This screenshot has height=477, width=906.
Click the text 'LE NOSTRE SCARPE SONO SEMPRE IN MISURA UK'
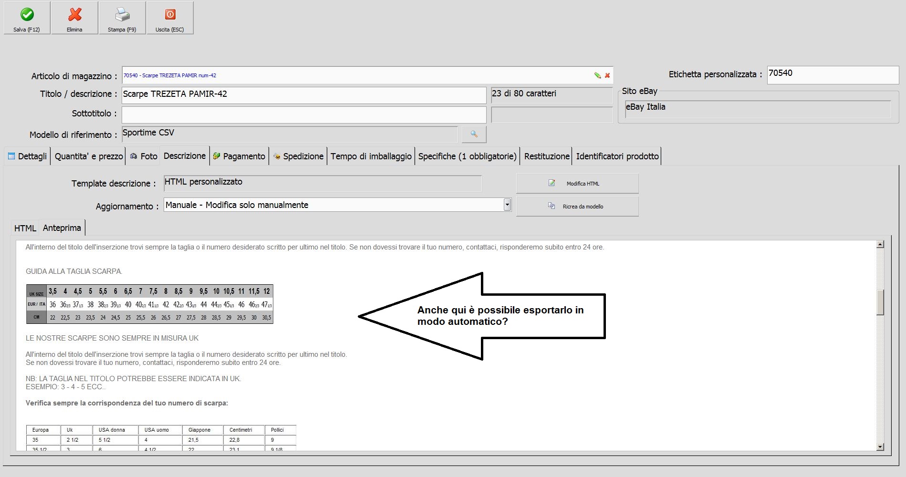coord(112,338)
